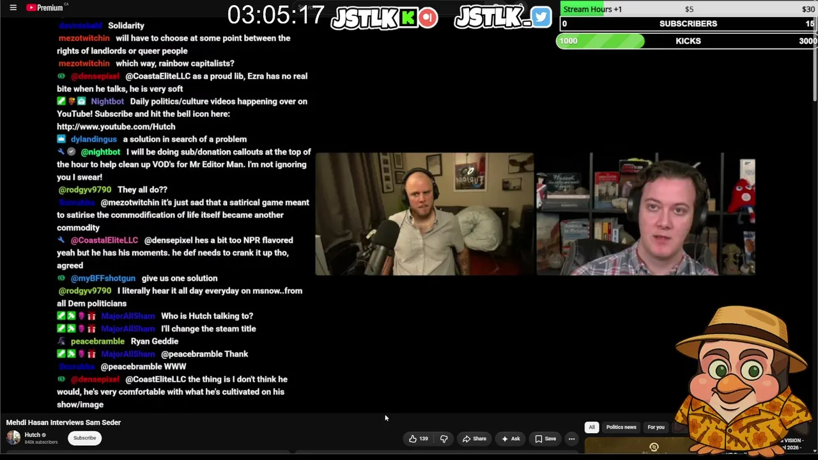This screenshot has height=460, width=818.
Task: Click the video title Mehdi Hasan Interviews Sam Seder
Action: (63, 422)
